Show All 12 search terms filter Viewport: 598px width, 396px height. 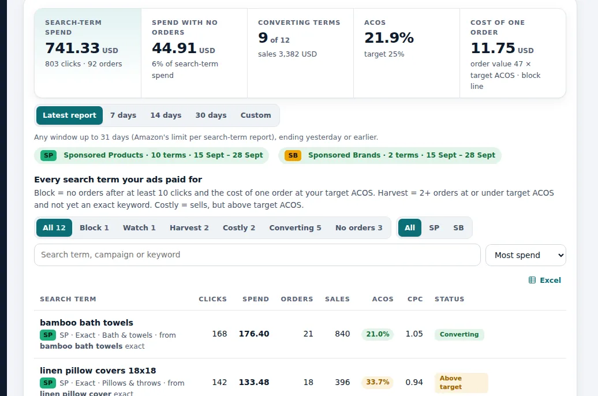click(54, 228)
